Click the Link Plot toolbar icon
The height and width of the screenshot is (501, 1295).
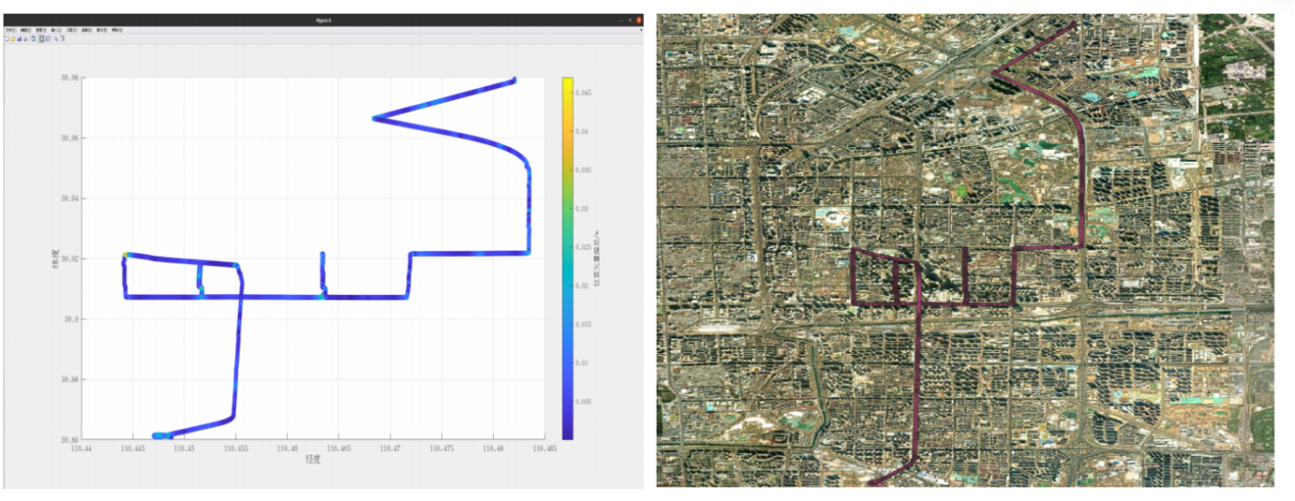click(x=33, y=39)
